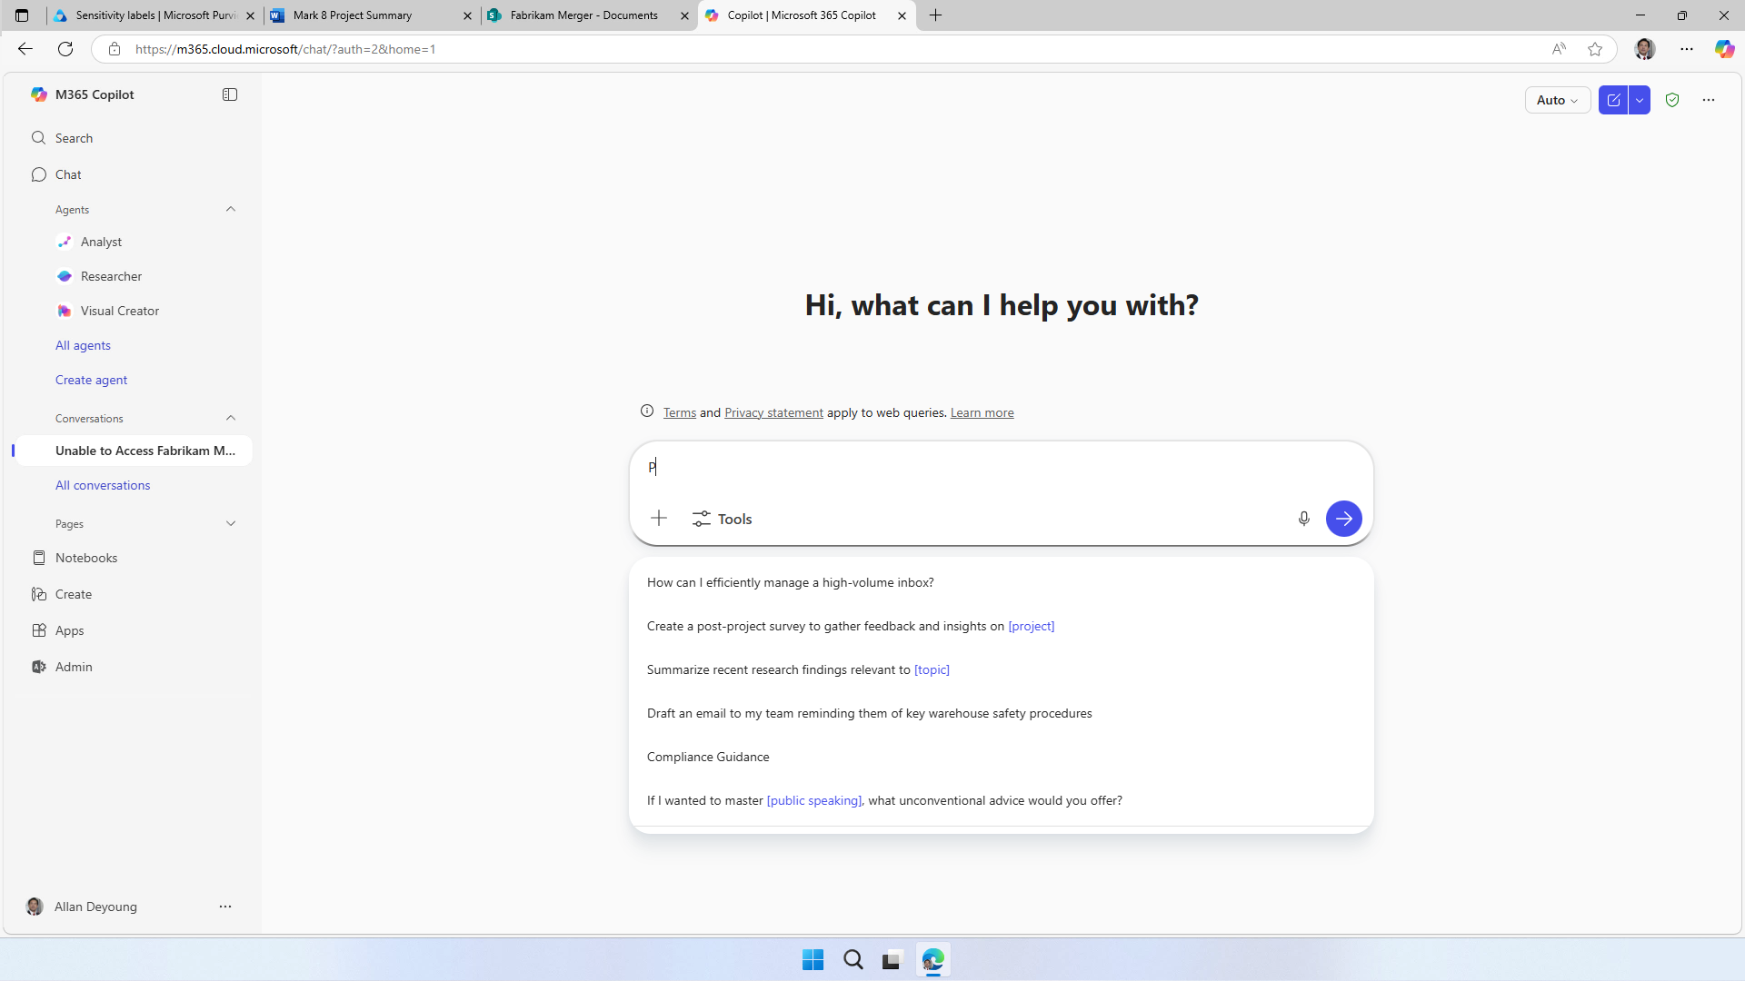Click the green shield protection icon
Screen dimensions: 1745x981
[x=1672, y=100]
